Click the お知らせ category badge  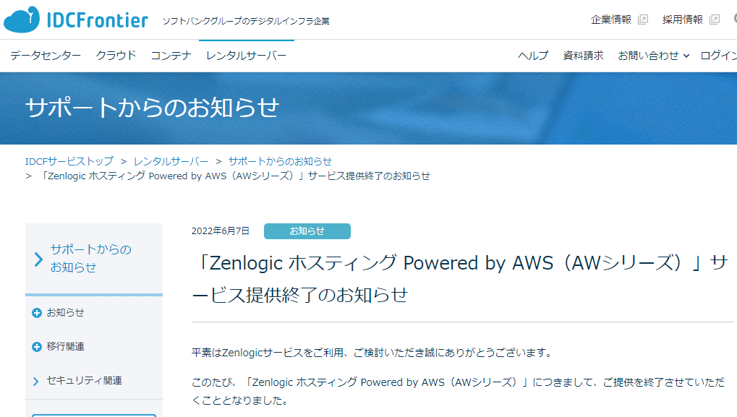(x=307, y=231)
